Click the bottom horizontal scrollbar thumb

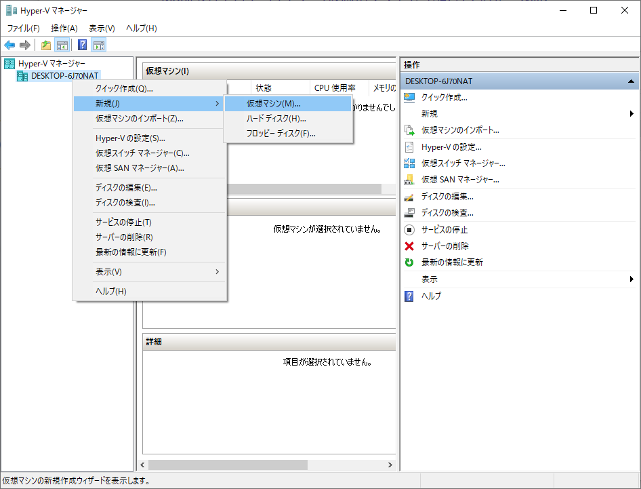coord(228,465)
